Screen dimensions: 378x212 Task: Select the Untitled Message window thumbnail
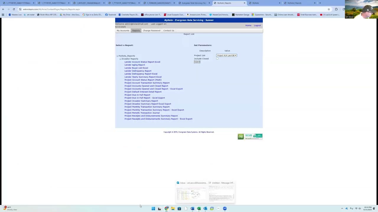click(221, 192)
